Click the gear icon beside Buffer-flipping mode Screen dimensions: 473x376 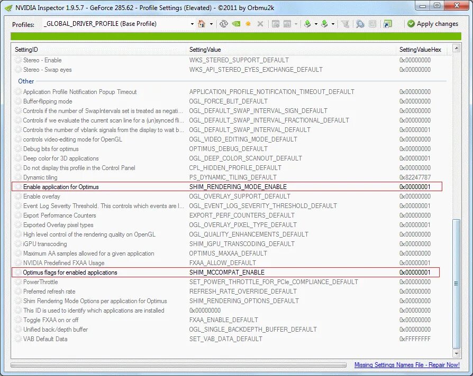pos(18,101)
